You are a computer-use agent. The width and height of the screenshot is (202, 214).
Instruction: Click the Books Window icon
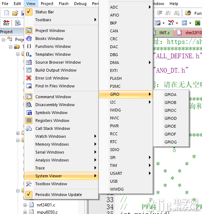29,38
